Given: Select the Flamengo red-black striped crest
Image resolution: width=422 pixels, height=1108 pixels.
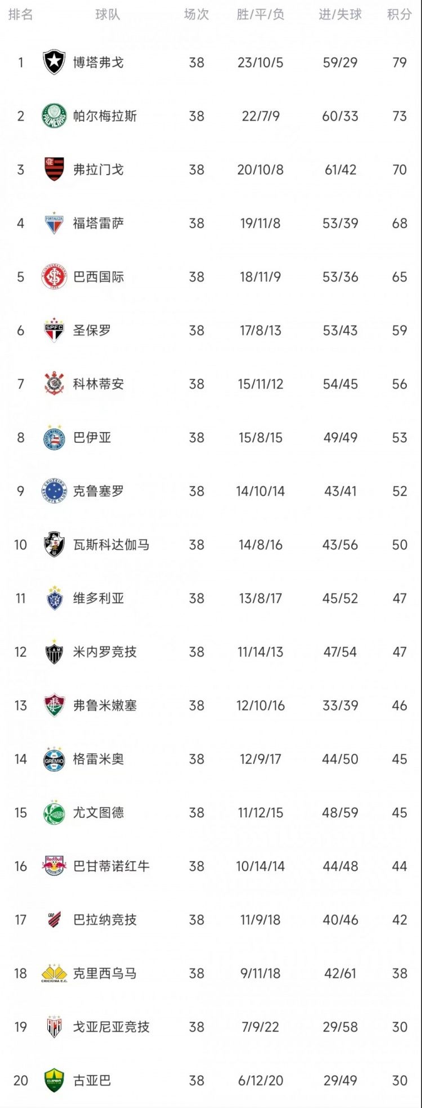Looking at the screenshot, I should pyautogui.click(x=54, y=170).
